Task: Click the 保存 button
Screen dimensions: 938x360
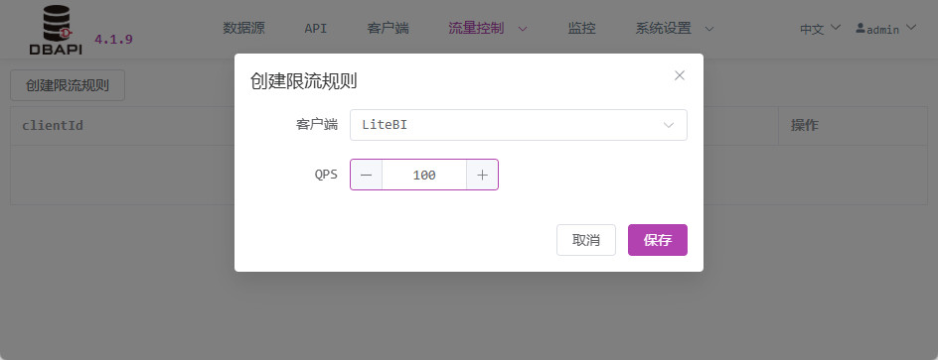Action: point(658,240)
